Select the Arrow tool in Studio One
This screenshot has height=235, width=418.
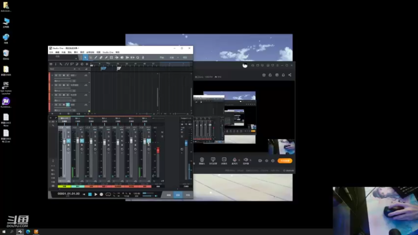click(85, 57)
